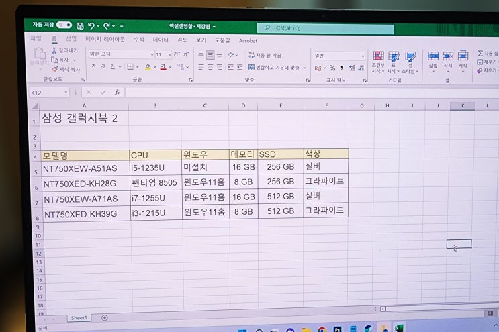The image size is (499, 332).
Task: Apply the yellow fill color bucket
Action: 148,66
